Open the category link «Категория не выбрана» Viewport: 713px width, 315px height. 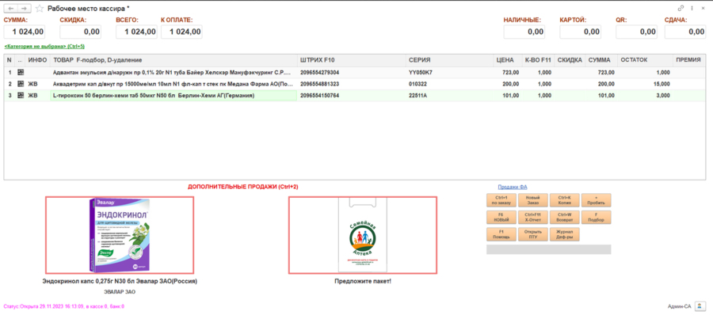[x=44, y=47]
